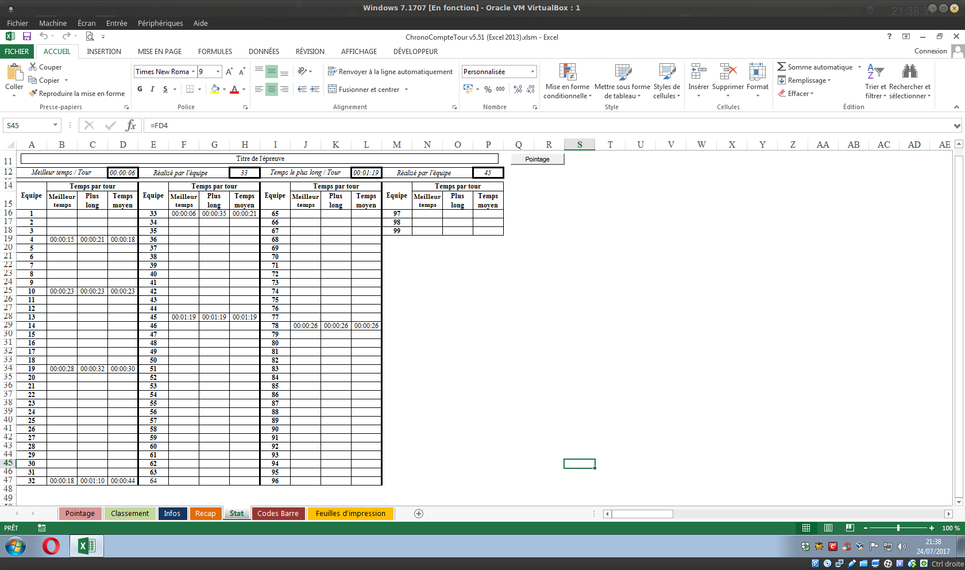
Task: Toggle Italic formatting
Action: [152, 89]
